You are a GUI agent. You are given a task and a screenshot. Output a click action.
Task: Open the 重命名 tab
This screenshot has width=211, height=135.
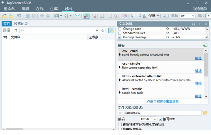pyautogui.click(x=9, y=9)
